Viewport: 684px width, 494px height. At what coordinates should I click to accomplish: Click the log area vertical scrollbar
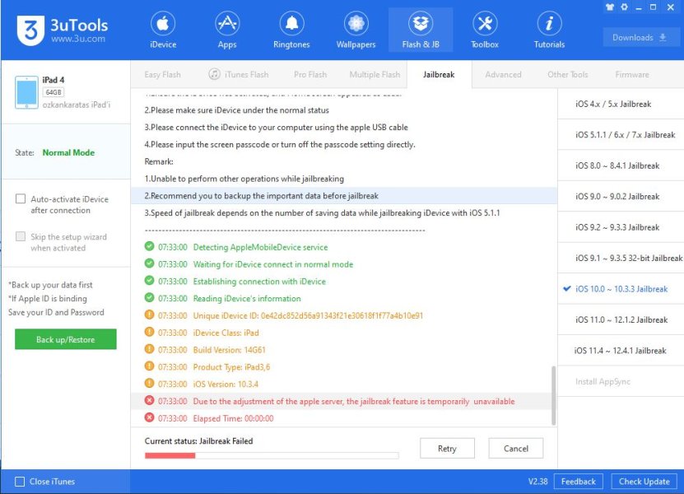553,395
